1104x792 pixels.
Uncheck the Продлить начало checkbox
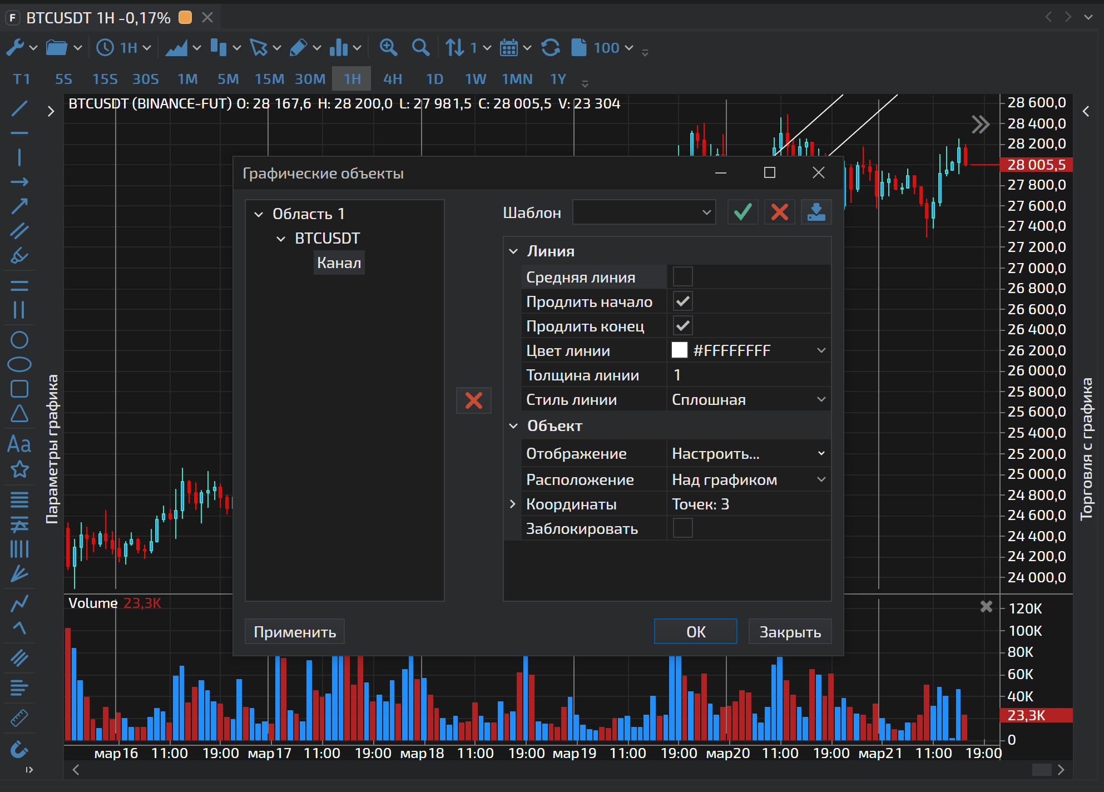[682, 301]
